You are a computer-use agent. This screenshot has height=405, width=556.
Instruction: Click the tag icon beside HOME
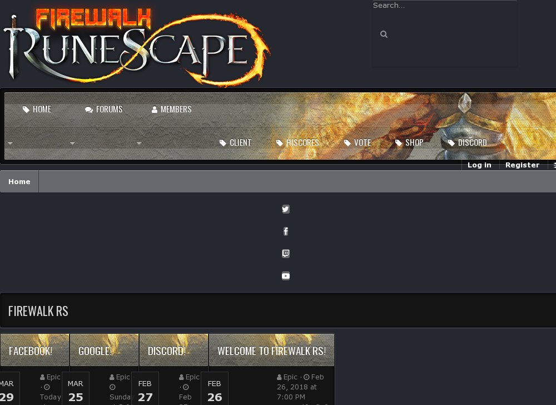click(26, 109)
